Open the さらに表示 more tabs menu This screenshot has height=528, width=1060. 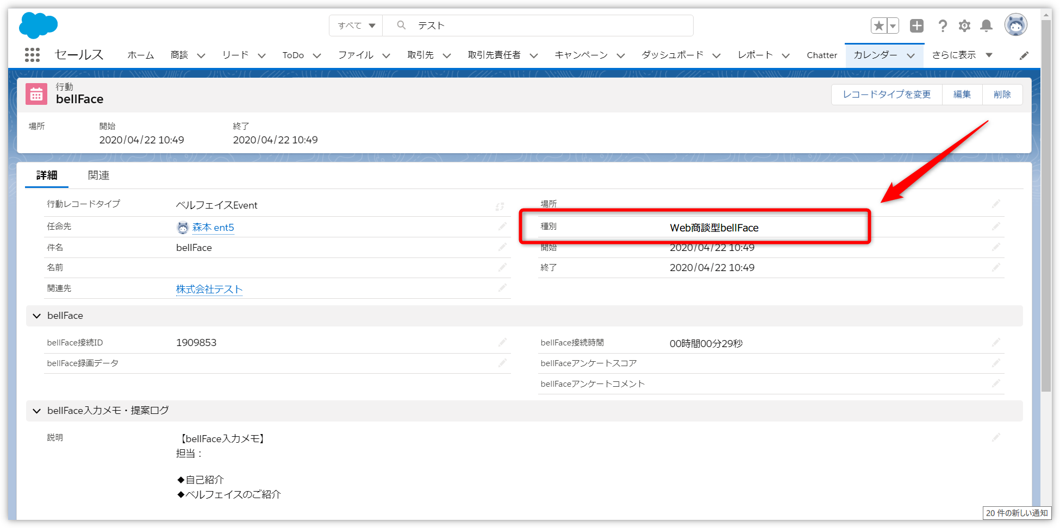pyautogui.click(x=962, y=55)
